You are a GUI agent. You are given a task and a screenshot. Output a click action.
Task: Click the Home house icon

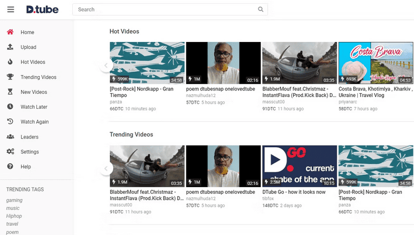pos(10,32)
